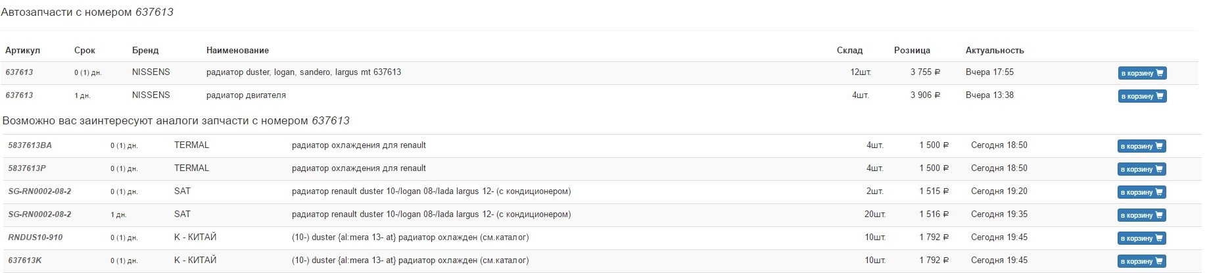Click the Актуальность column header
Image resolution: width=1209 pixels, height=273 pixels.
995,51
